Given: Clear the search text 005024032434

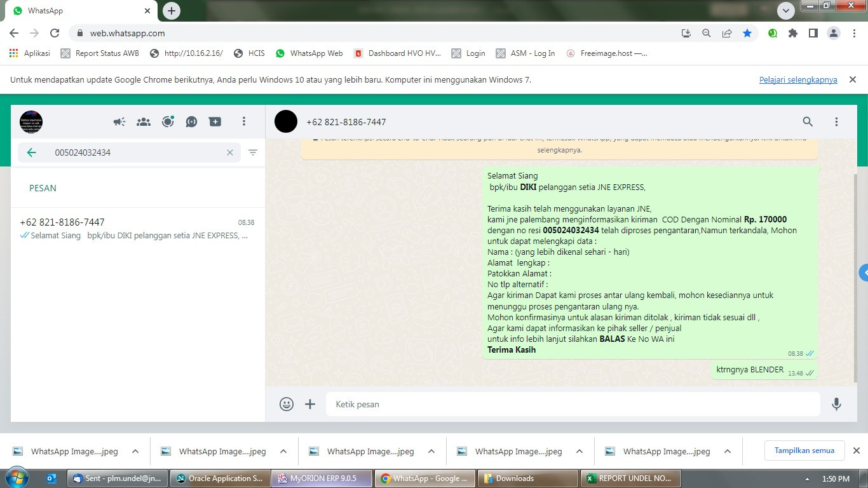Looking at the screenshot, I should coord(230,152).
